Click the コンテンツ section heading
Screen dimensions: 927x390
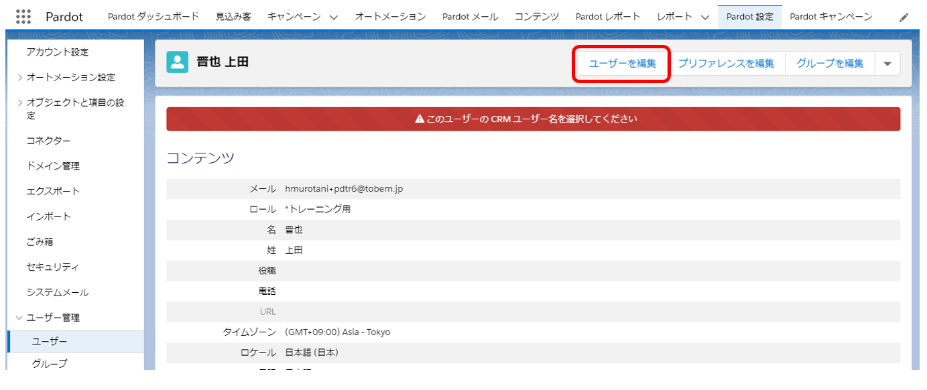(x=200, y=158)
